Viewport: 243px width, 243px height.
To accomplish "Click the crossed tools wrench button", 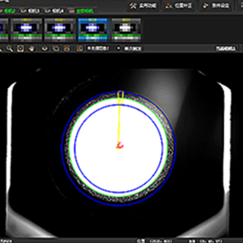I will click(x=143, y=6).
